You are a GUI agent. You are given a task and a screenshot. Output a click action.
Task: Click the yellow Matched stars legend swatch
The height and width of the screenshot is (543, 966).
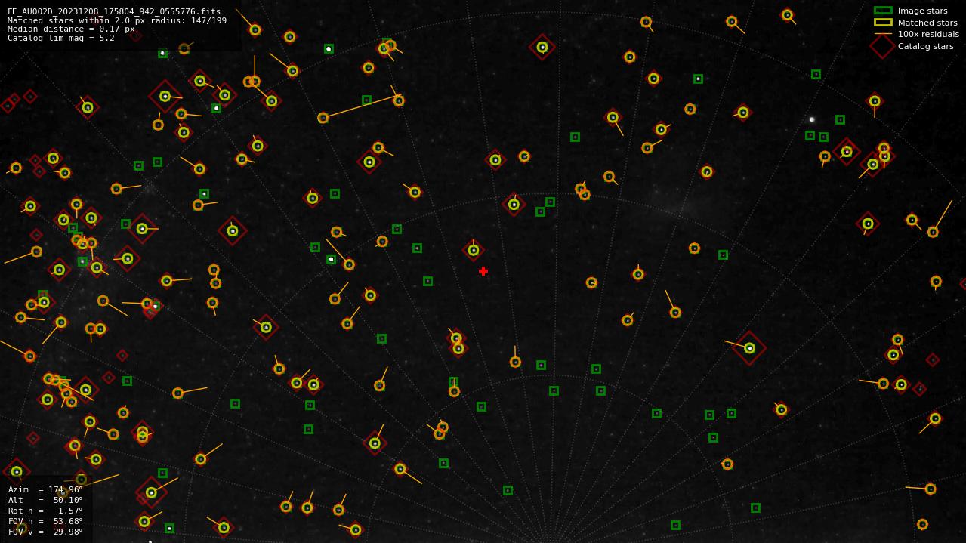[x=883, y=23]
